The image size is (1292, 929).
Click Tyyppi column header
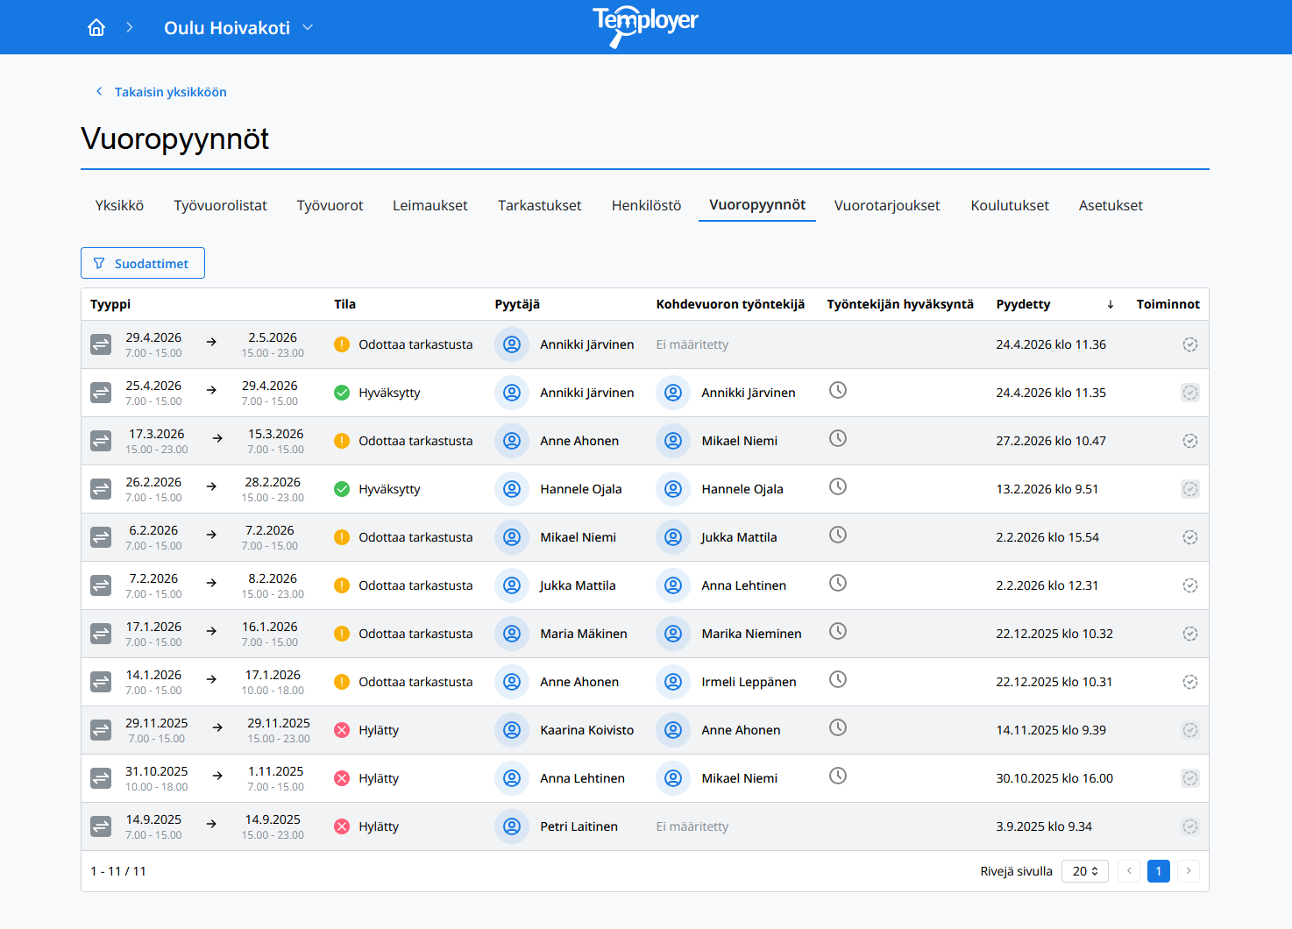tap(110, 304)
